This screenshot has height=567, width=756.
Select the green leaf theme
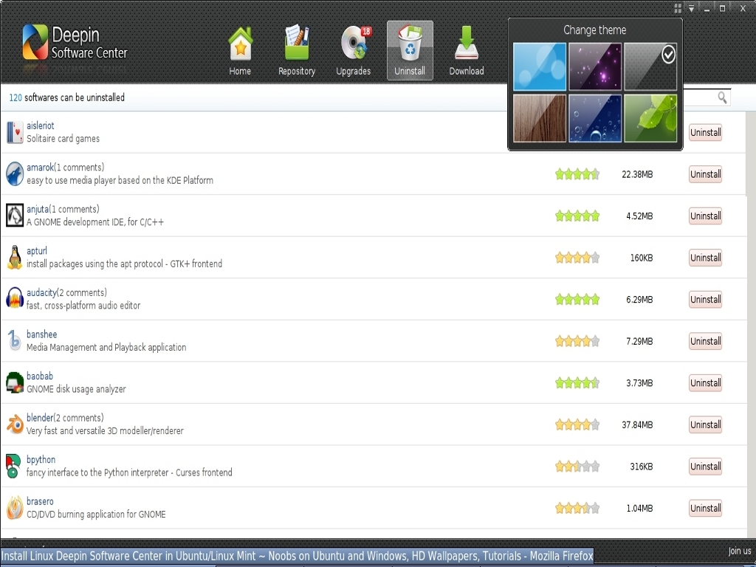(x=650, y=118)
